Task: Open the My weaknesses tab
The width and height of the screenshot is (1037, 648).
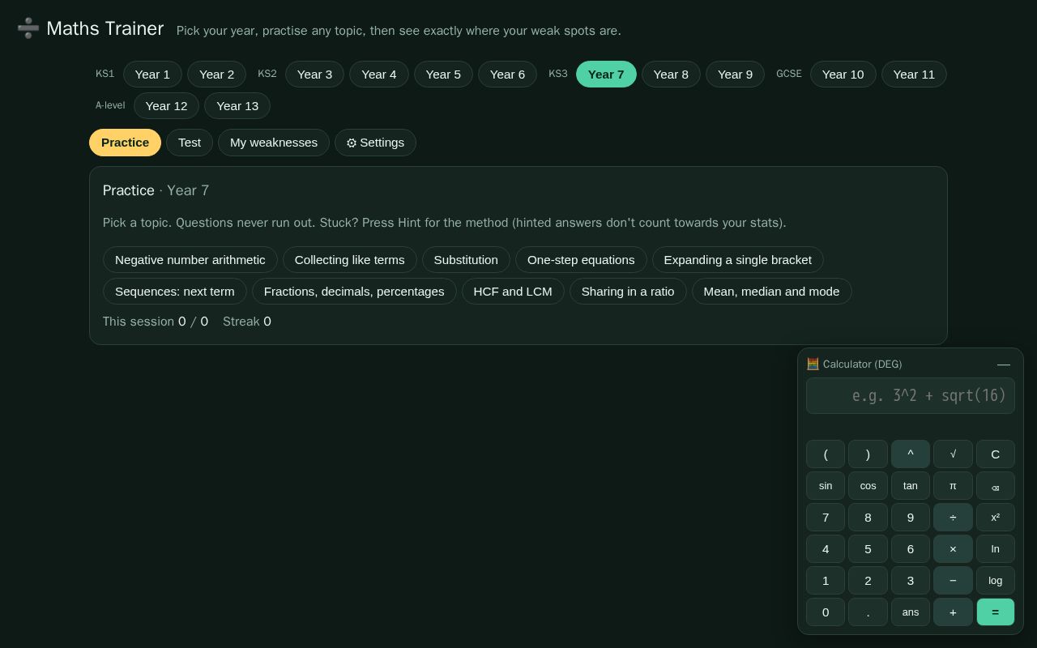Action: (274, 143)
